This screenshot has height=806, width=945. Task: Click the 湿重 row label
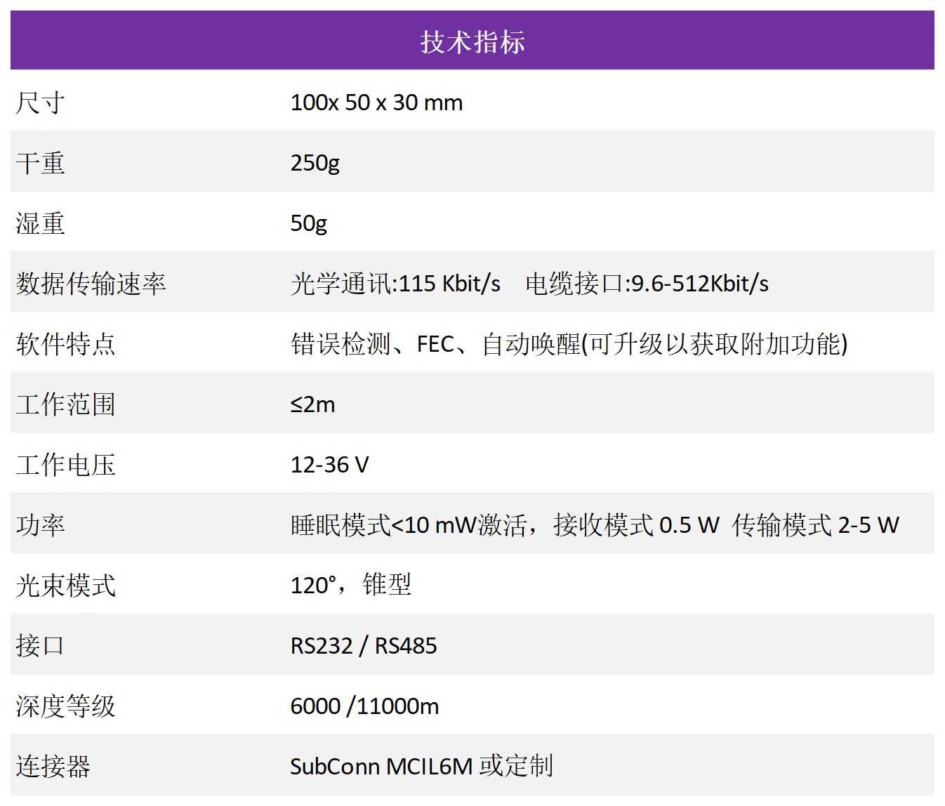(40, 224)
